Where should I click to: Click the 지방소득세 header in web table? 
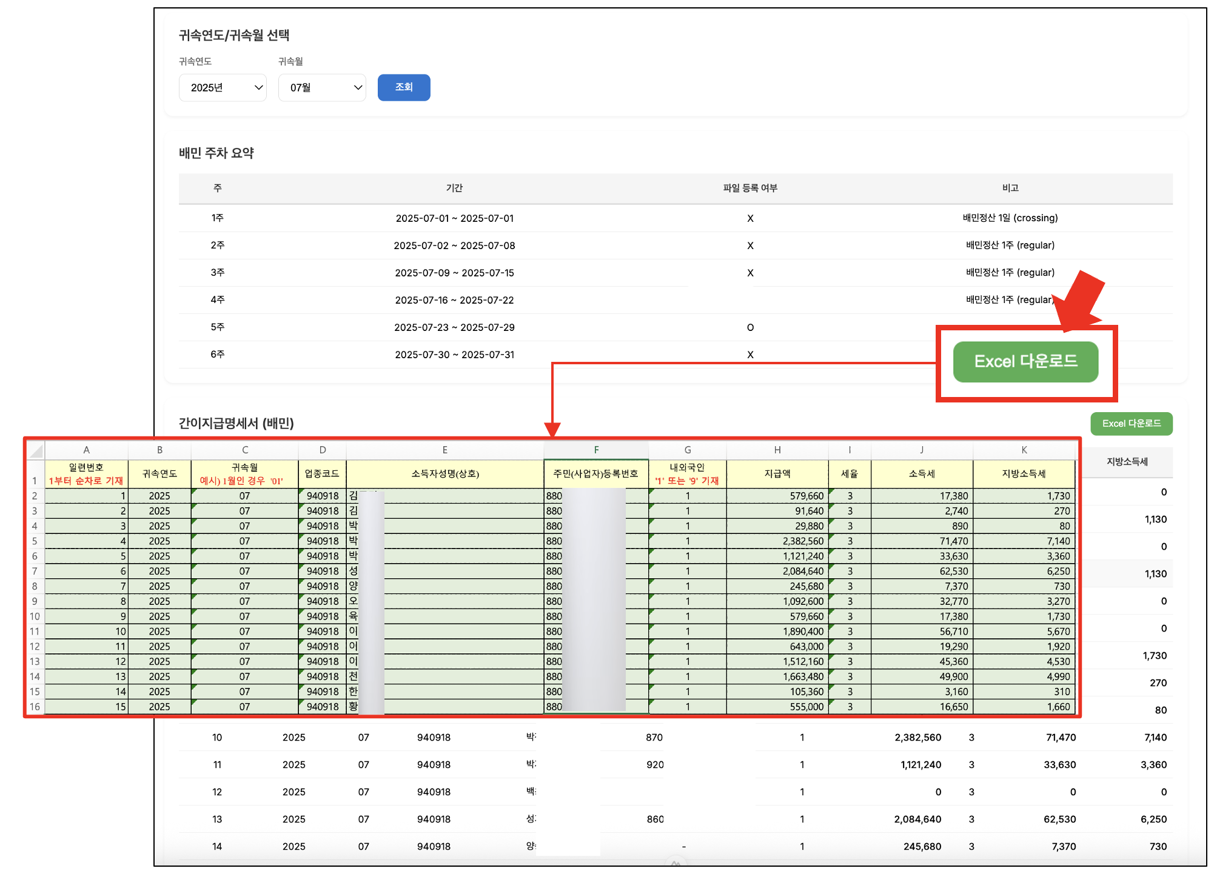coord(1127,462)
